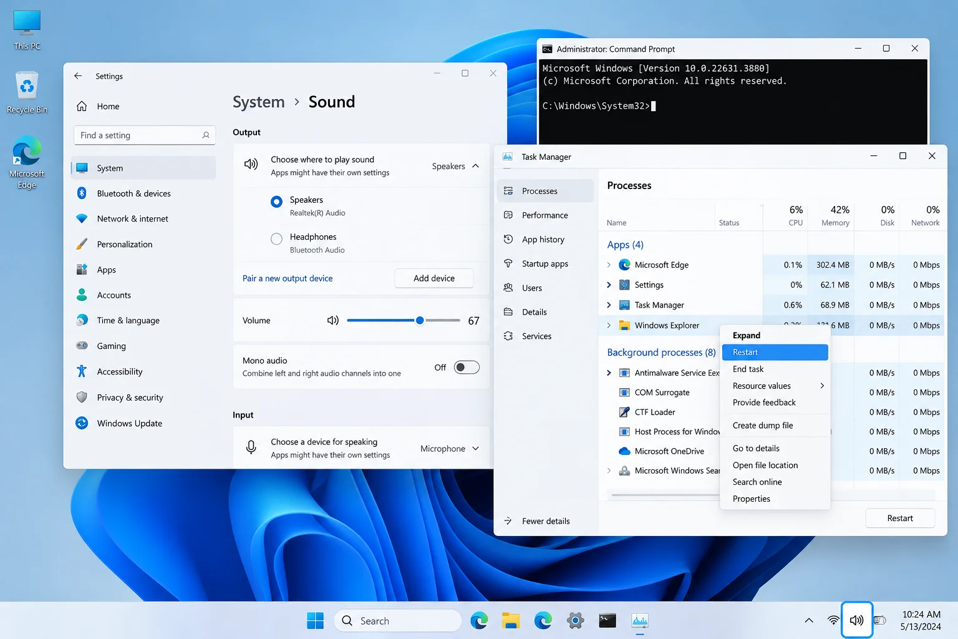
Task: Click the Find a setting search box
Action: coord(145,135)
